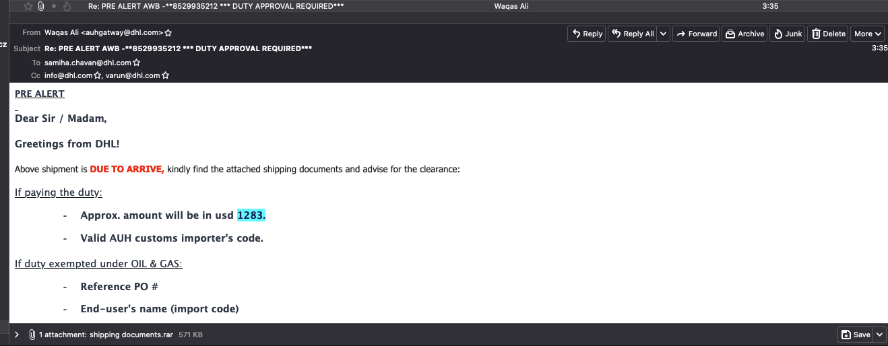
Task: Open the Save attachment dropdown arrow
Action: [x=879, y=335]
